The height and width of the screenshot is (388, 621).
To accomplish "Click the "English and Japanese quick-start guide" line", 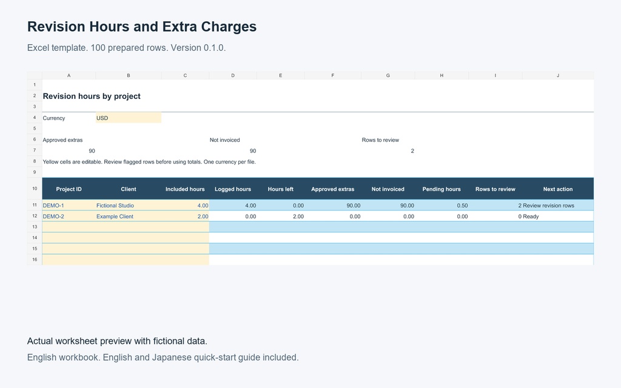I will pos(163,357).
